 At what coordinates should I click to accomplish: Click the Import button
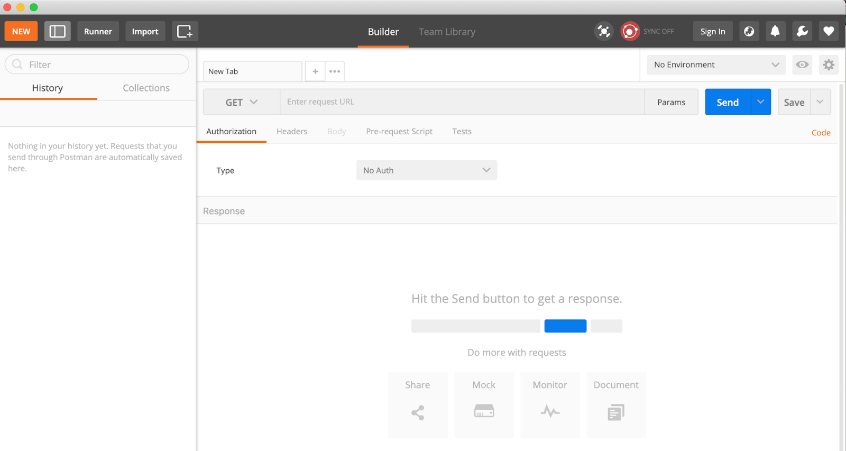click(x=145, y=31)
